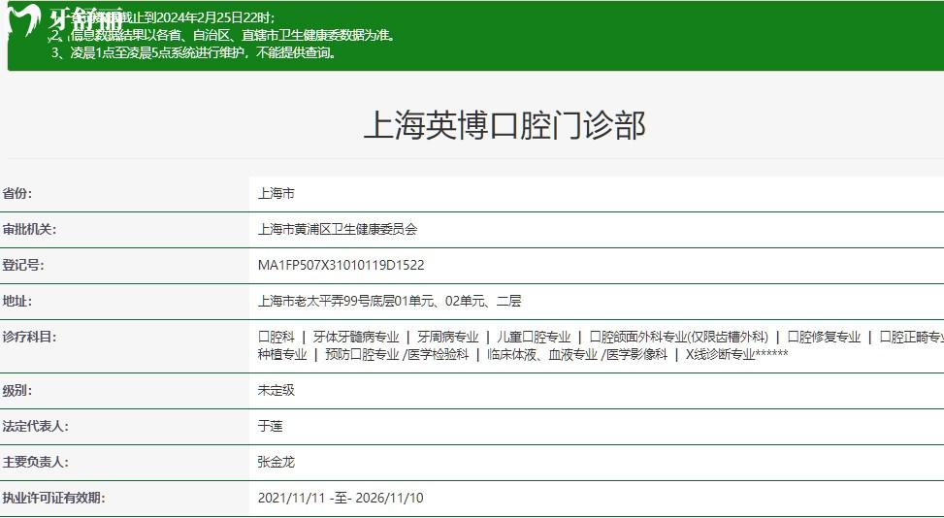Select the 地址 label
Image resolution: width=944 pixels, height=518 pixels.
tap(17, 301)
